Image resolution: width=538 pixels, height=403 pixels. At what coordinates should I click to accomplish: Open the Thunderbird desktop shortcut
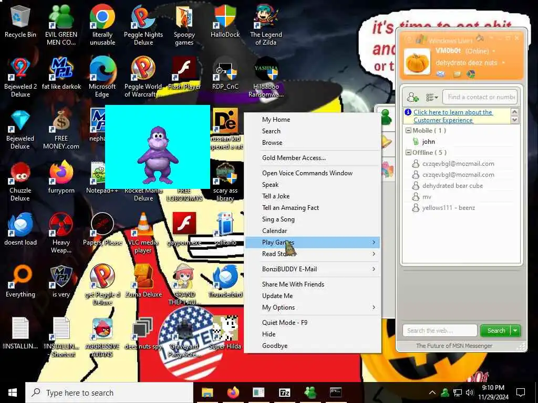(x=225, y=281)
